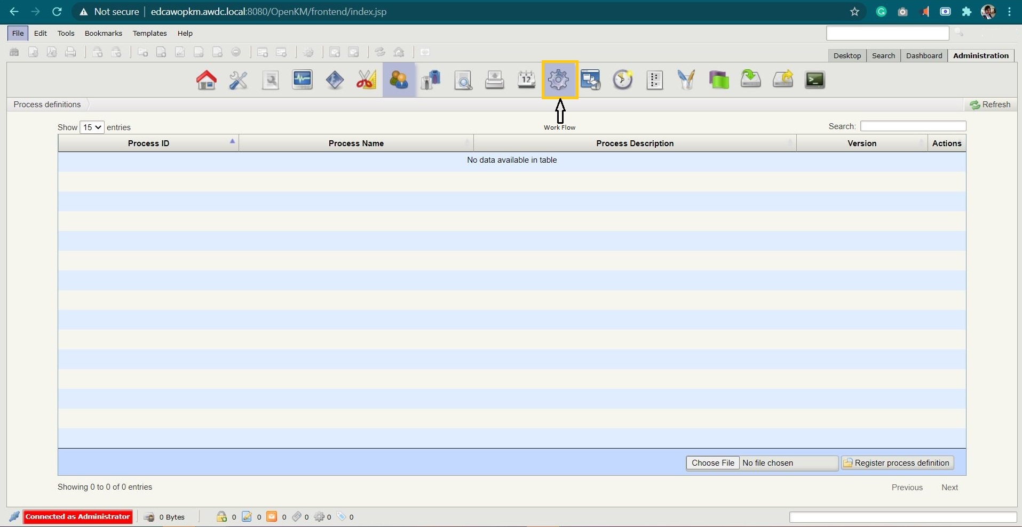Open the wrench and screwdriver configuration icon
Screen dimensions: 1022x527
pos(238,80)
